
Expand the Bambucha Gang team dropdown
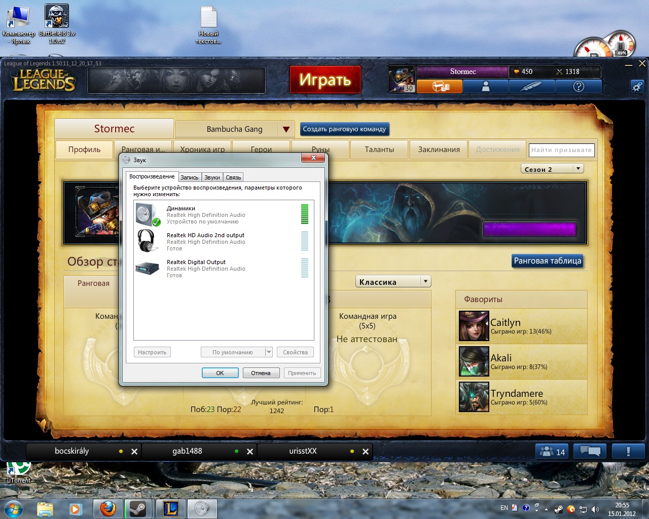pos(286,129)
